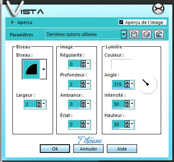Increase the Angle value with the up arrow
174x162 pixels.
tap(127, 82)
